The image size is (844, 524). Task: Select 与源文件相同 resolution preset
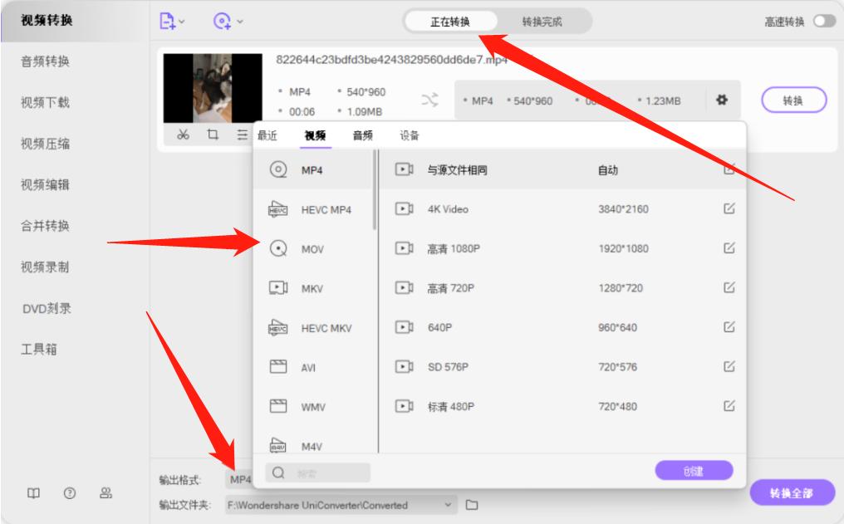click(563, 170)
